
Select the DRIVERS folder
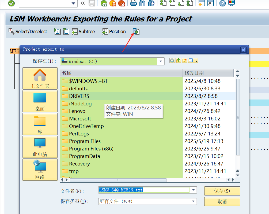point(76,96)
